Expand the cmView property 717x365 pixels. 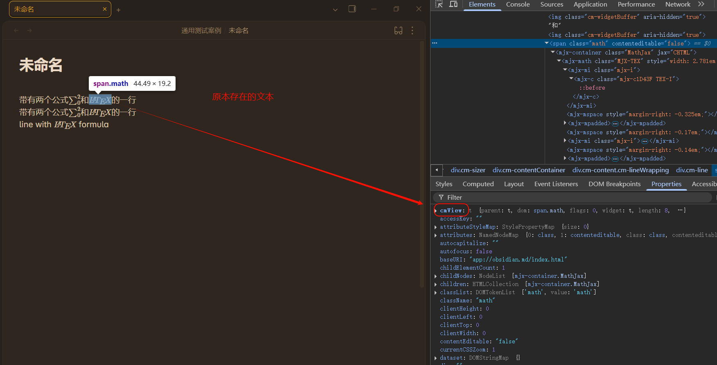[435, 211]
